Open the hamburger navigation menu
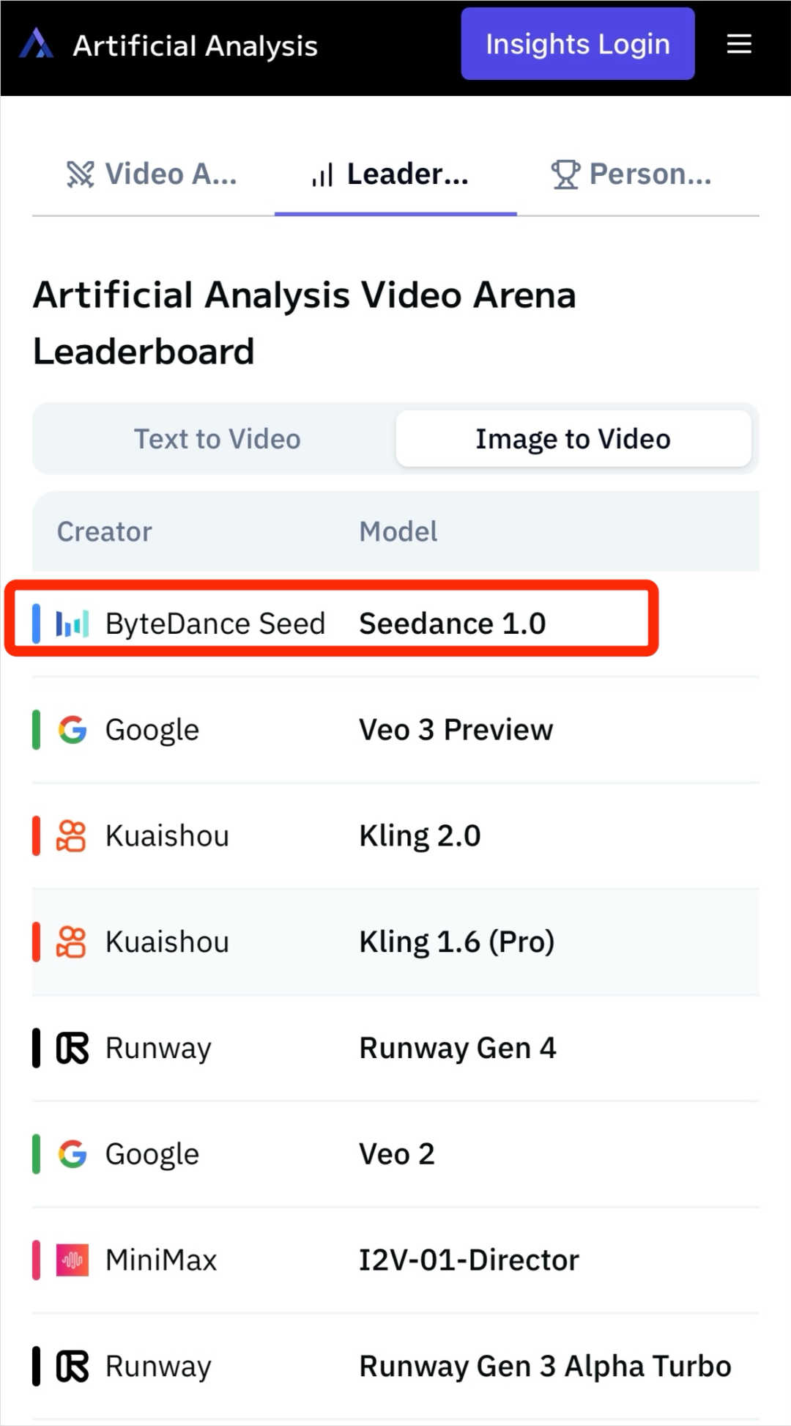The image size is (791, 1426). tap(739, 45)
